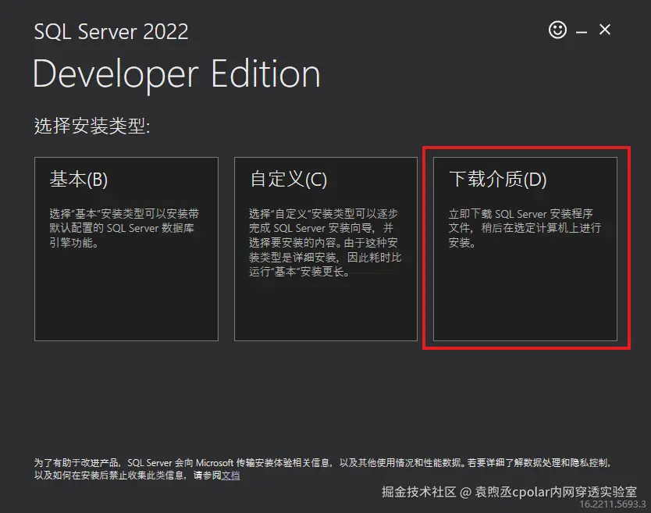Minimize the SQL Server installer window

click(x=582, y=30)
